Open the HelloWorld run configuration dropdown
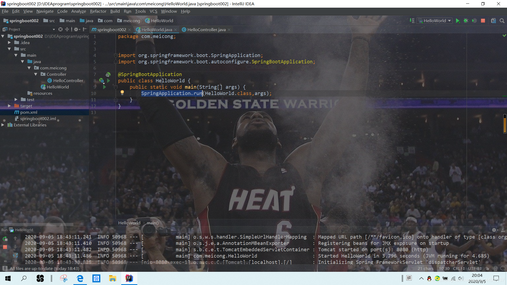The height and width of the screenshot is (285, 507). point(435,21)
